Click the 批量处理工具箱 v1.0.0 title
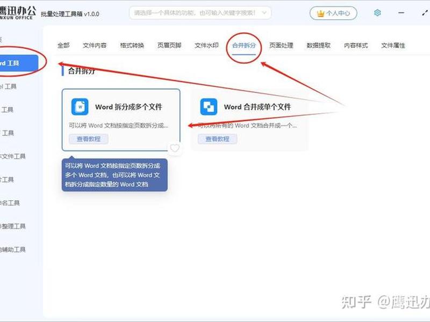Image resolution: width=430 pixels, height=322 pixels. (70, 14)
